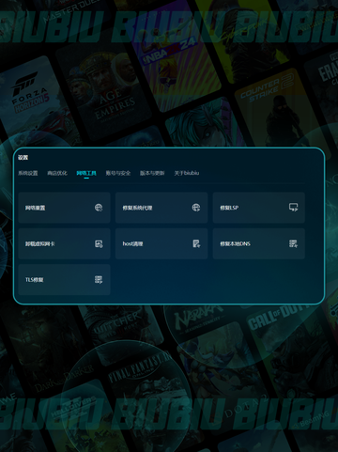Click the 修复本地DNS label
The width and height of the screenshot is (338, 452).
pyautogui.click(x=235, y=243)
